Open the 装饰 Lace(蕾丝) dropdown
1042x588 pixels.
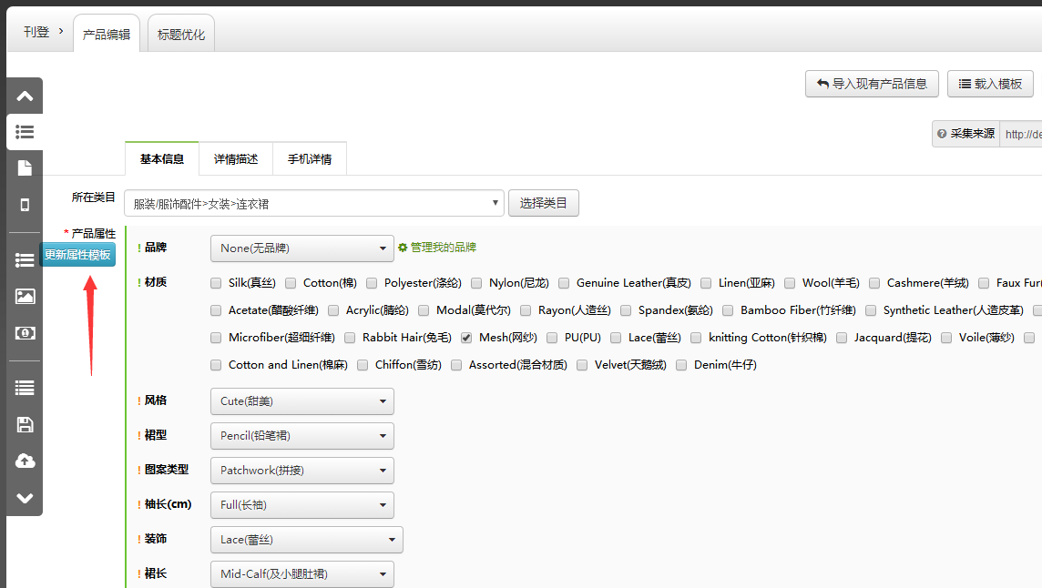pyautogui.click(x=307, y=540)
